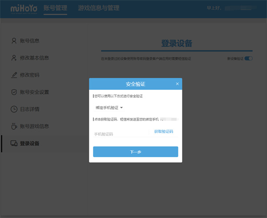Screen dimensions: 267x218
Task: Close the 安全验证 dialog
Action: pyautogui.click(x=177, y=84)
